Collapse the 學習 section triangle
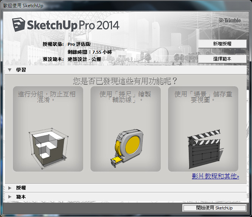Screen dimensions: 252x217 pyautogui.click(x=9, y=70)
